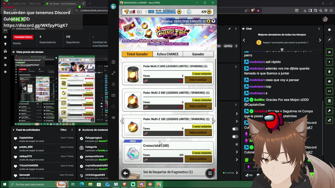This screenshot has height=188, width=335.
Task: Click the green chat bubble sidebar icon
Action: (x=330, y=81)
